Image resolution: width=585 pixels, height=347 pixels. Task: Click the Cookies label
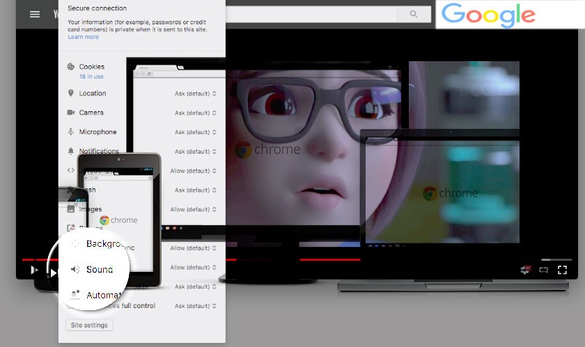pos(92,67)
